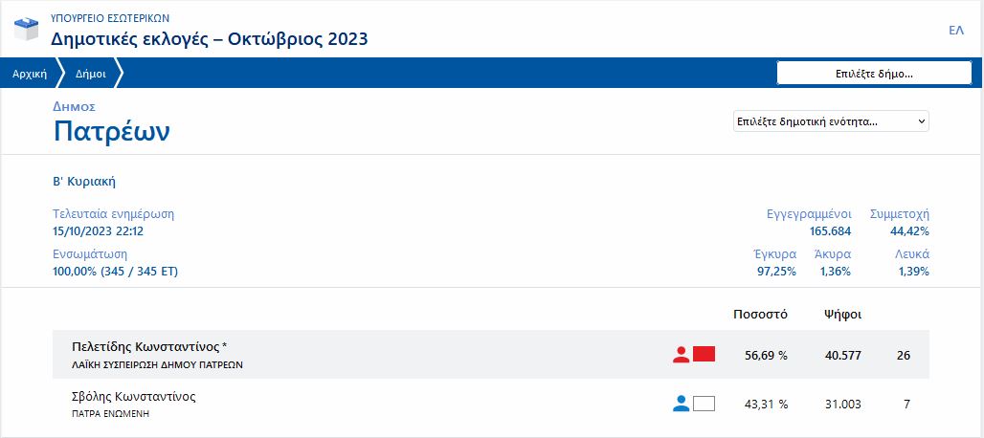Click the red person icon for Πελετίδης
Image resolution: width=984 pixels, height=438 pixels.
(681, 355)
